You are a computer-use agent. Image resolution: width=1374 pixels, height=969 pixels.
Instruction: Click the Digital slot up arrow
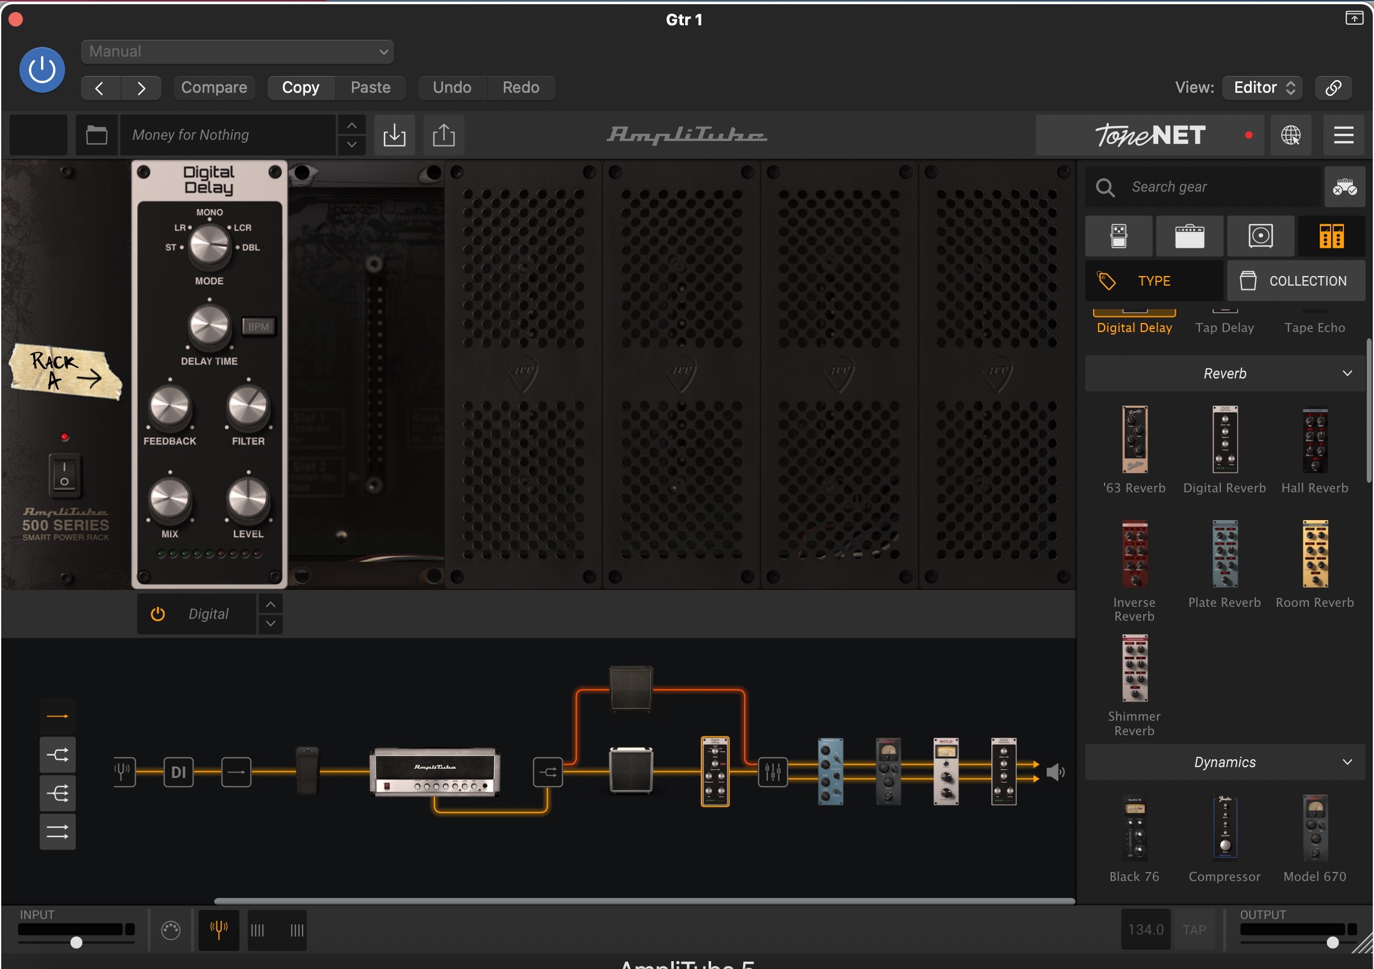271,604
